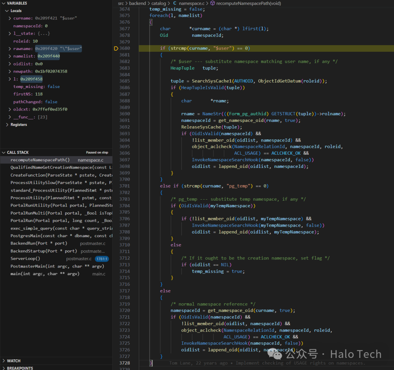Screen dimensions: 394x370
Task: Expand the curname variable
Action: tap(10, 18)
